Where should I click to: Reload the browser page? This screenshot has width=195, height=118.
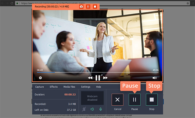(12, 3)
